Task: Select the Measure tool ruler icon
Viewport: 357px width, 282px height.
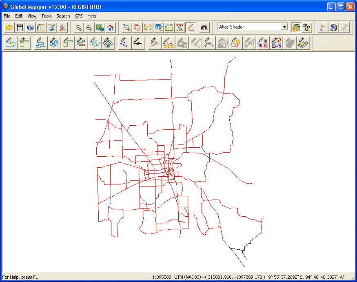Action: pos(148,27)
